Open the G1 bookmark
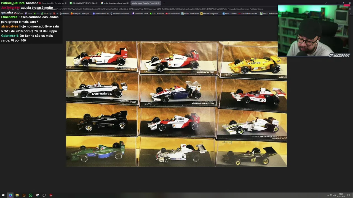Image resolution: width=353 pixels, height=198 pixels. (x=55, y=13)
